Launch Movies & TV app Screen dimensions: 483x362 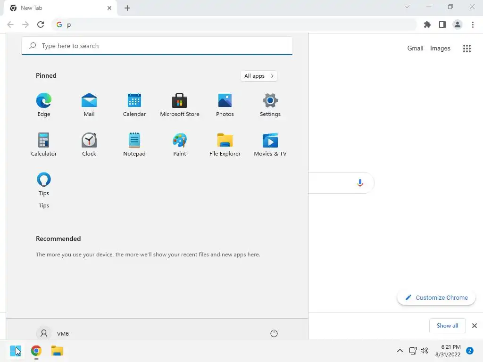coord(270,144)
